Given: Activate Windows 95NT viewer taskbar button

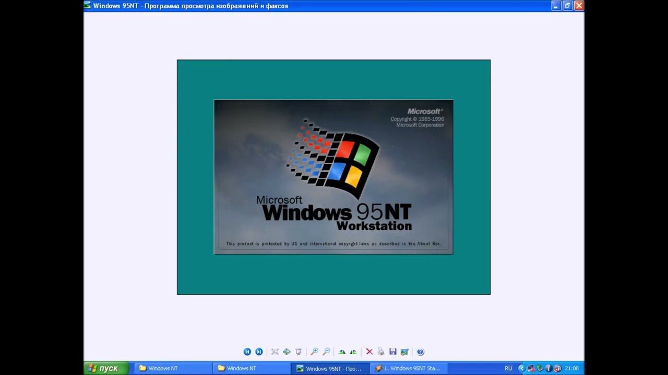Looking at the screenshot, I should (330, 368).
